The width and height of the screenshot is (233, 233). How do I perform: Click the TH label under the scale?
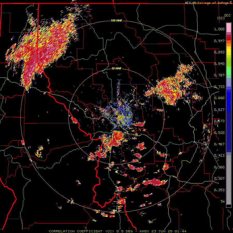pyautogui.click(x=222, y=202)
